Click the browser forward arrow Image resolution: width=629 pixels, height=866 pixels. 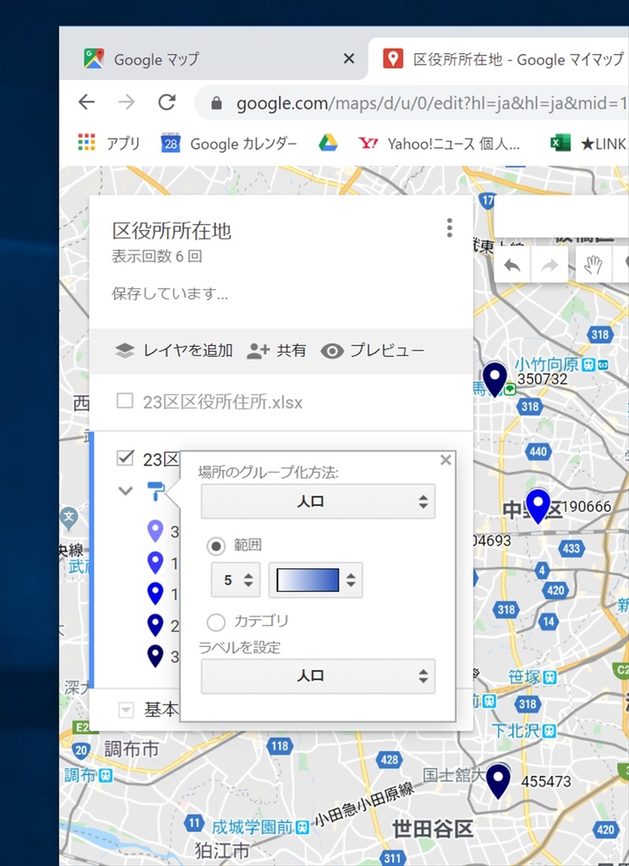[127, 102]
